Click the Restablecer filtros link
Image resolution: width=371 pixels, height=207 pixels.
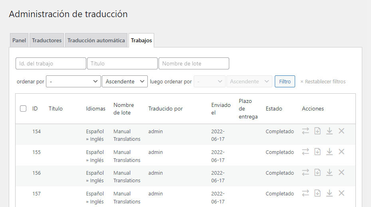(x=323, y=81)
